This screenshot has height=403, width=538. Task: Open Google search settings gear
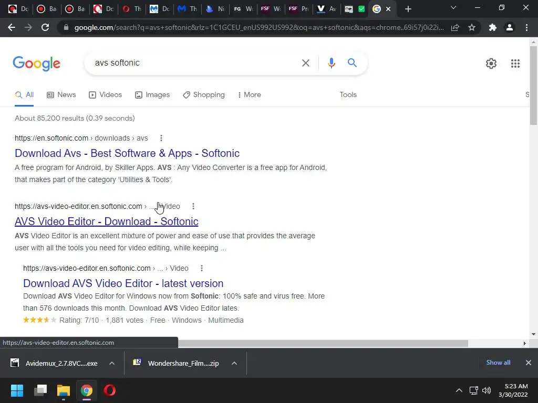[491, 63]
